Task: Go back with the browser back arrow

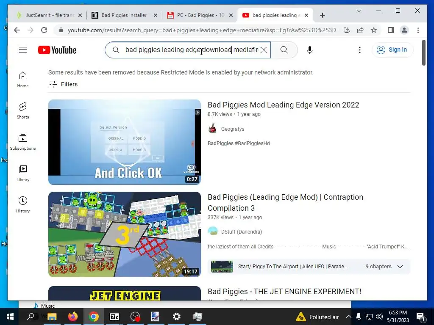Action: pos(17,30)
